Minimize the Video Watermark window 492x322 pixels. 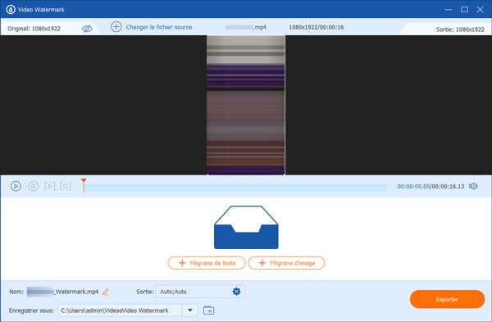click(x=449, y=9)
